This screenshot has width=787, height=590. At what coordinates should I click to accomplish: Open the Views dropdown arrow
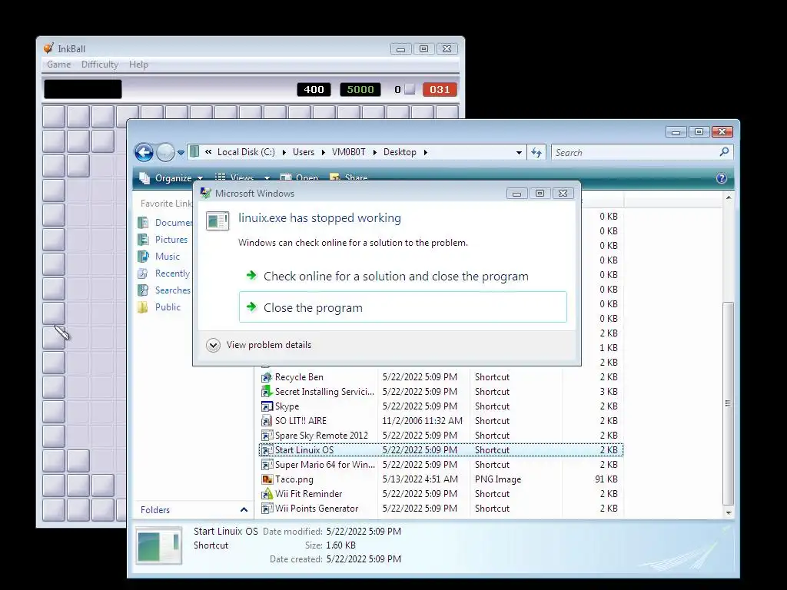point(267,178)
